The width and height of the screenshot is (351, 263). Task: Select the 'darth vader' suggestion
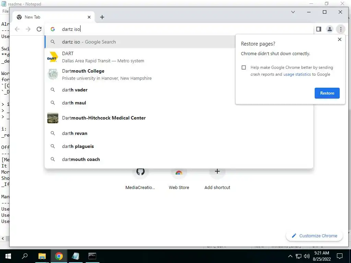[140, 90]
